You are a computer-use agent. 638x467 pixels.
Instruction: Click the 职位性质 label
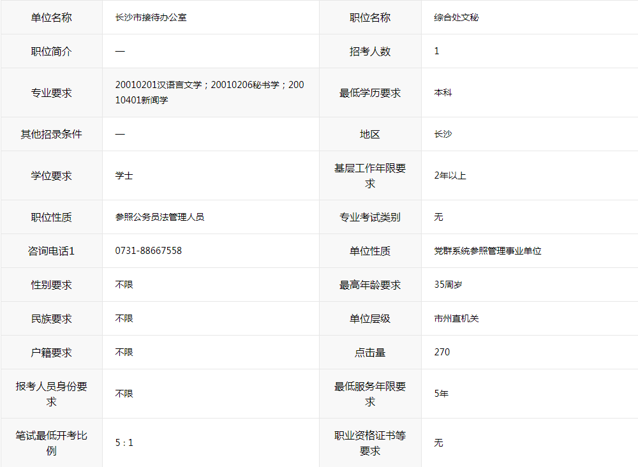click(x=51, y=217)
